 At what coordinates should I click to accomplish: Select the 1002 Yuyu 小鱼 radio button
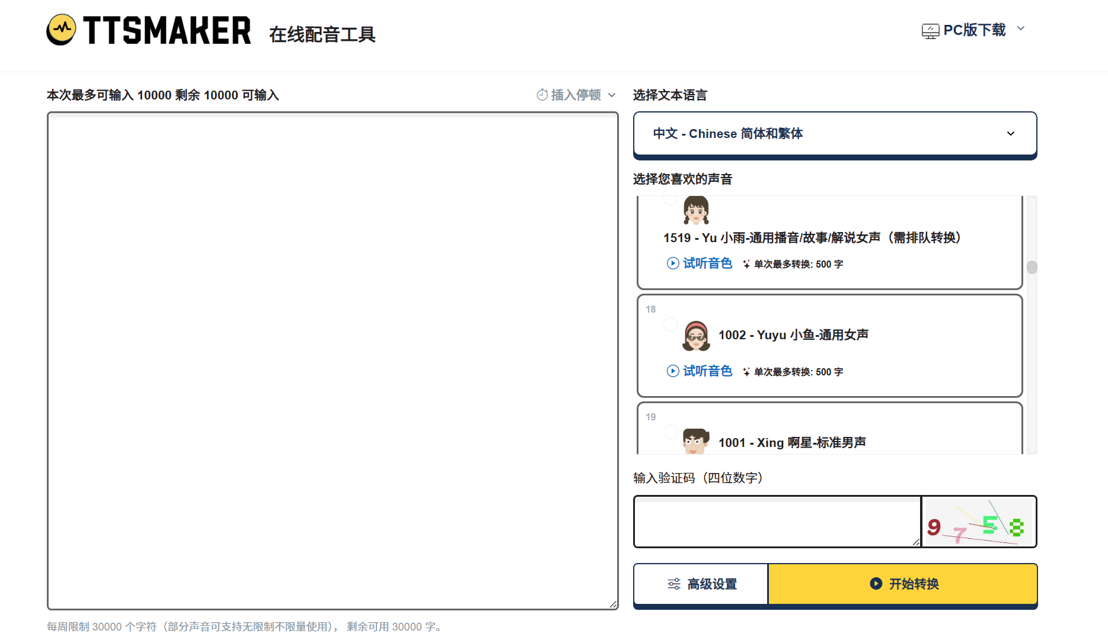click(670, 324)
